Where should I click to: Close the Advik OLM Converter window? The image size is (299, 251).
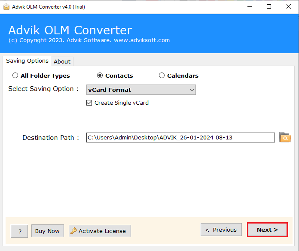point(289,7)
